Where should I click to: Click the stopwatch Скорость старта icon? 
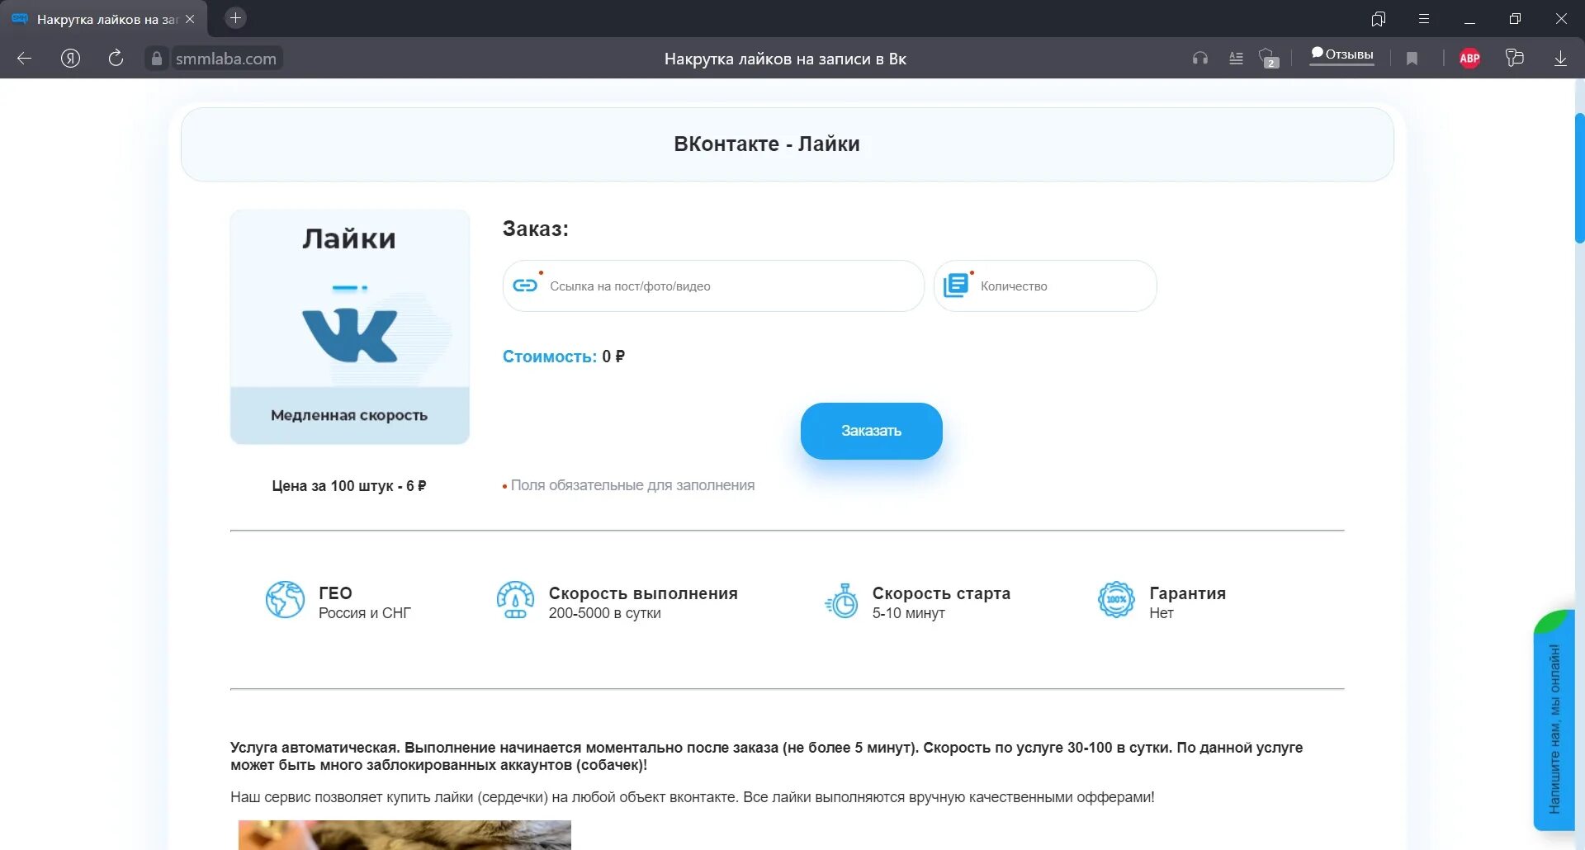point(842,602)
